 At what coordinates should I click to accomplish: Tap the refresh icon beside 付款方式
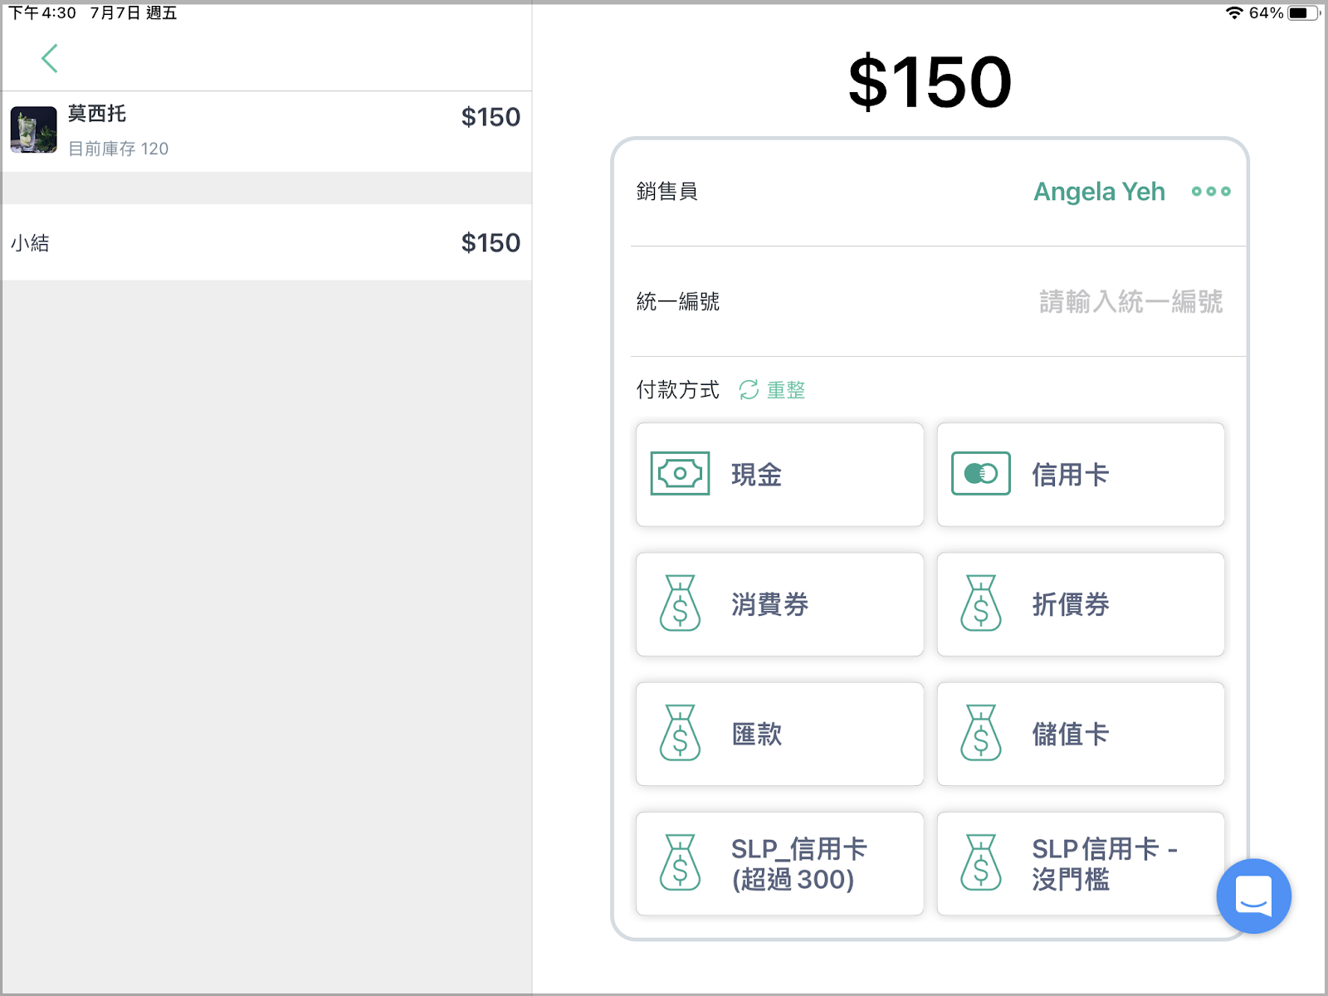(x=749, y=389)
